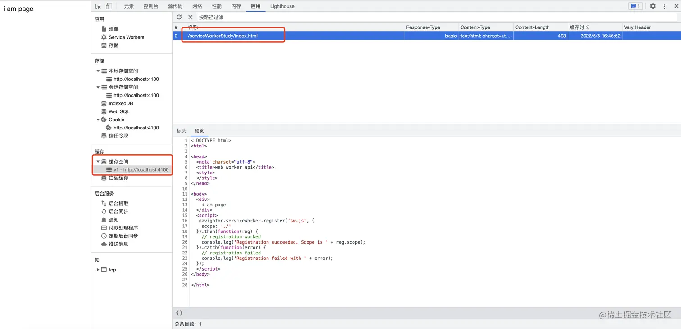Open DevTools settings gear
This screenshot has width=681, height=329.
pyautogui.click(x=653, y=6)
